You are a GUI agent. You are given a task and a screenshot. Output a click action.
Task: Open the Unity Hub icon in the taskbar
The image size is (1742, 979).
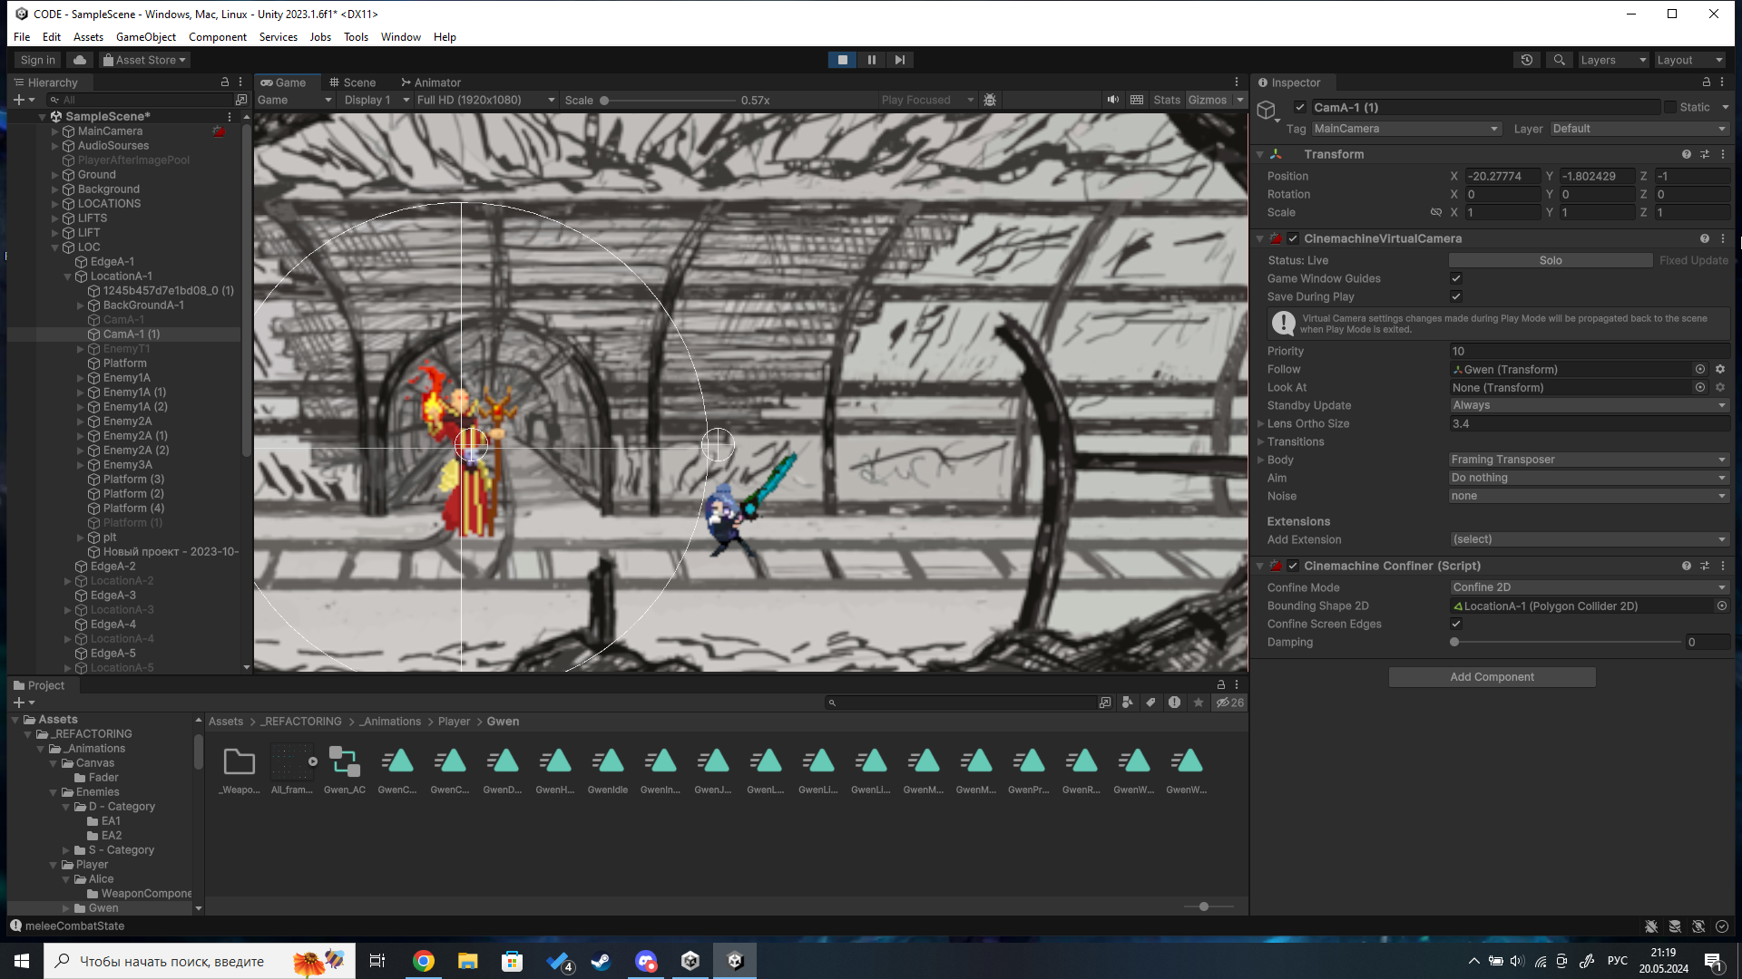[x=690, y=961]
